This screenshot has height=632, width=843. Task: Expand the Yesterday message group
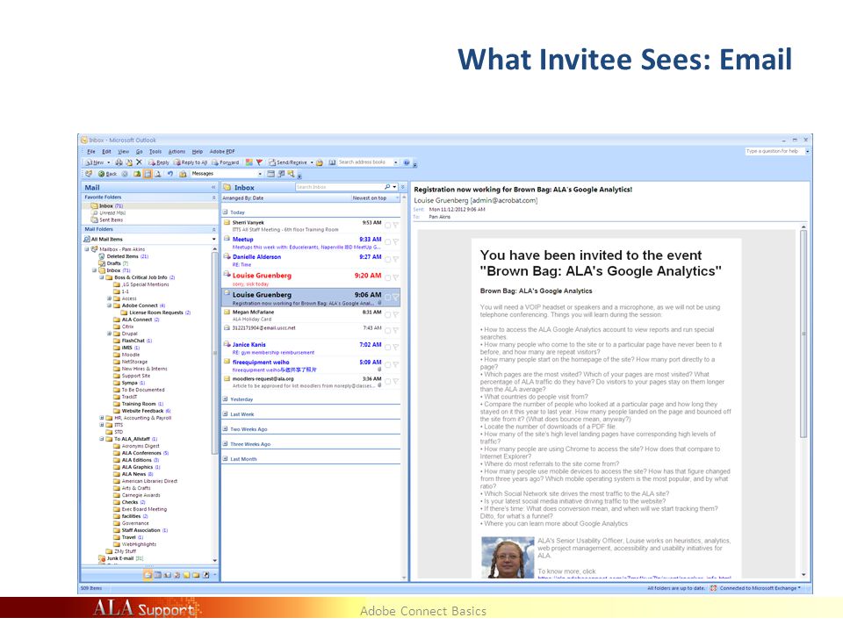[226, 399]
